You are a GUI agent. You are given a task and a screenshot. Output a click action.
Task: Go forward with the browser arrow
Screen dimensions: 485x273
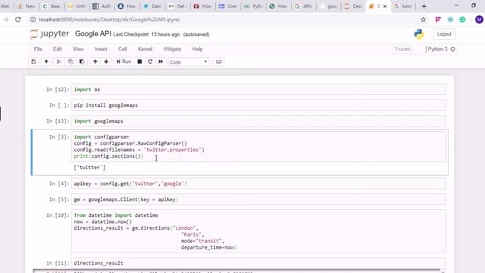click(x=5, y=20)
